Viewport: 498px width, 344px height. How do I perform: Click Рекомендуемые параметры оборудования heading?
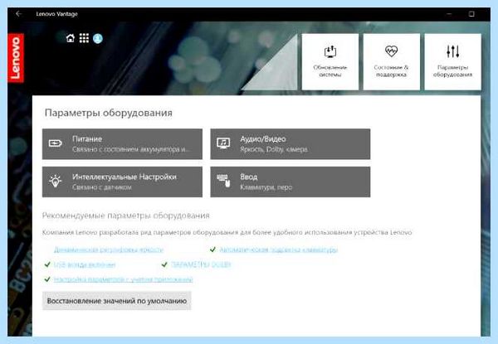tap(126, 216)
